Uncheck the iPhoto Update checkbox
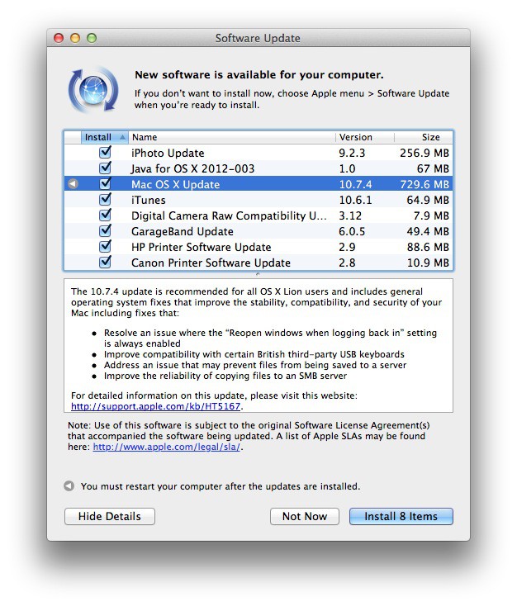Image resolution: width=517 pixels, height=606 pixels. [105, 153]
